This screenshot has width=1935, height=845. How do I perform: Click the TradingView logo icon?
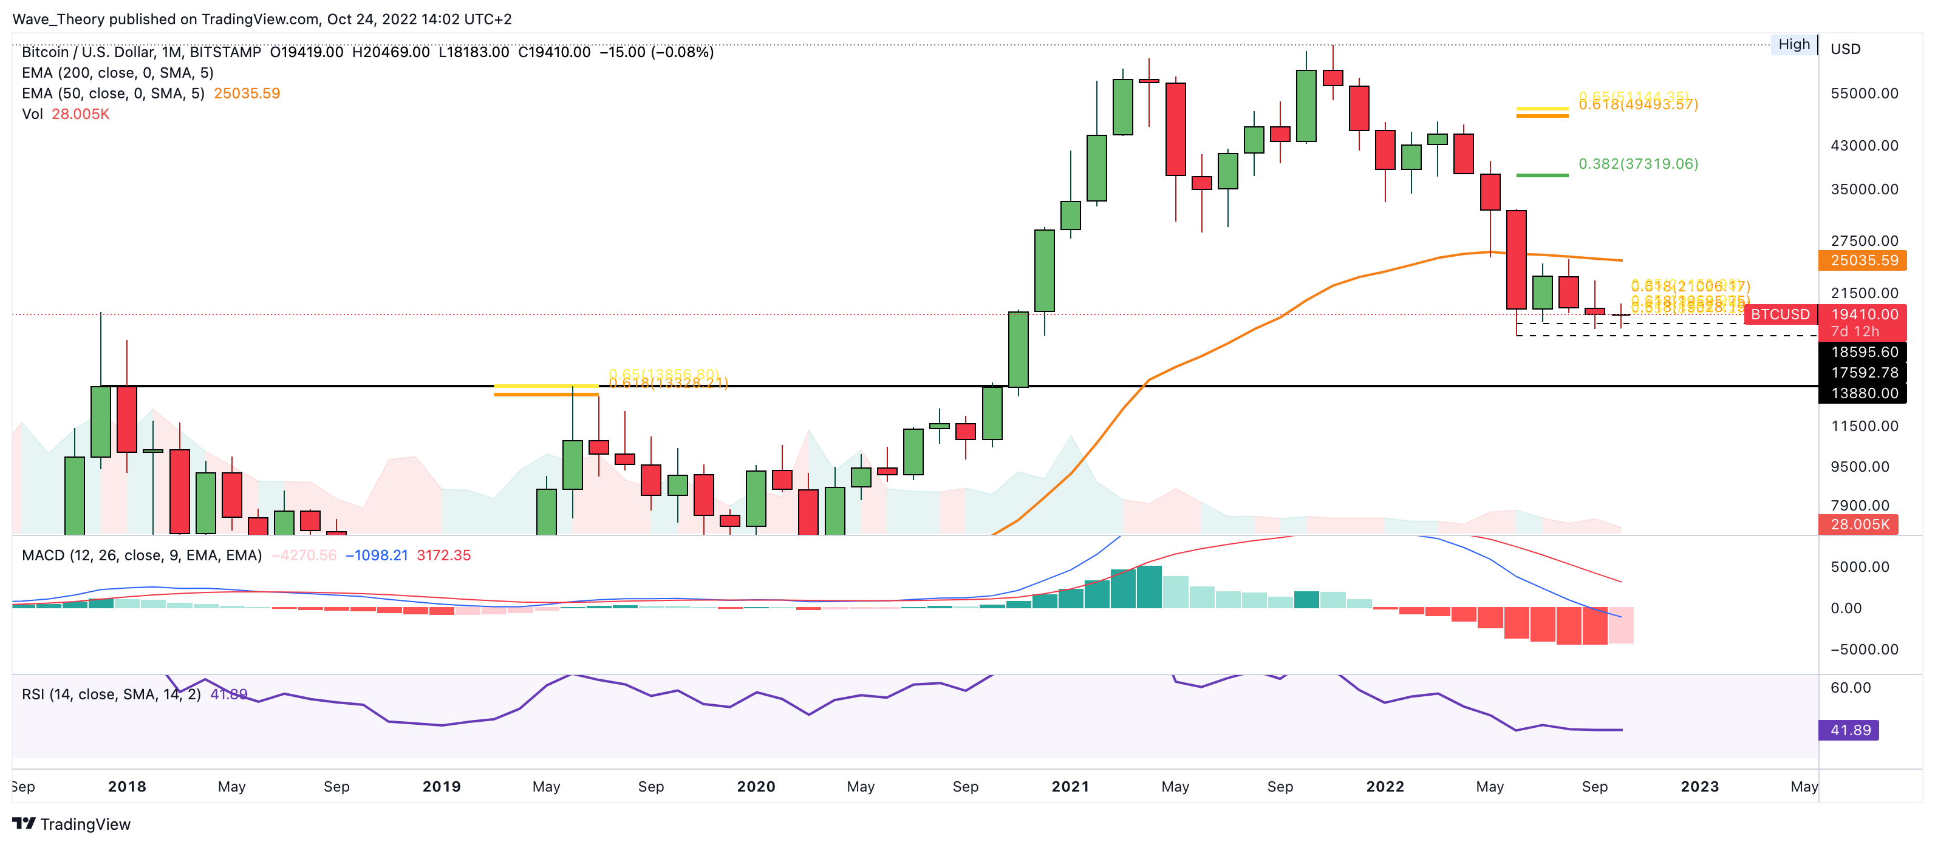tap(24, 823)
